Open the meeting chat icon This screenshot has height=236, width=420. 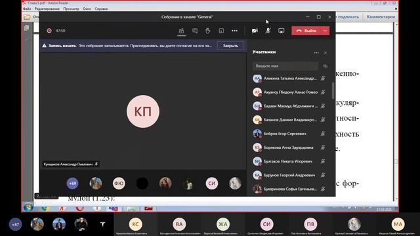click(x=195, y=31)
